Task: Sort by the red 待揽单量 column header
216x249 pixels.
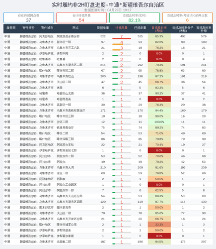Action: [x=121, y=28]
